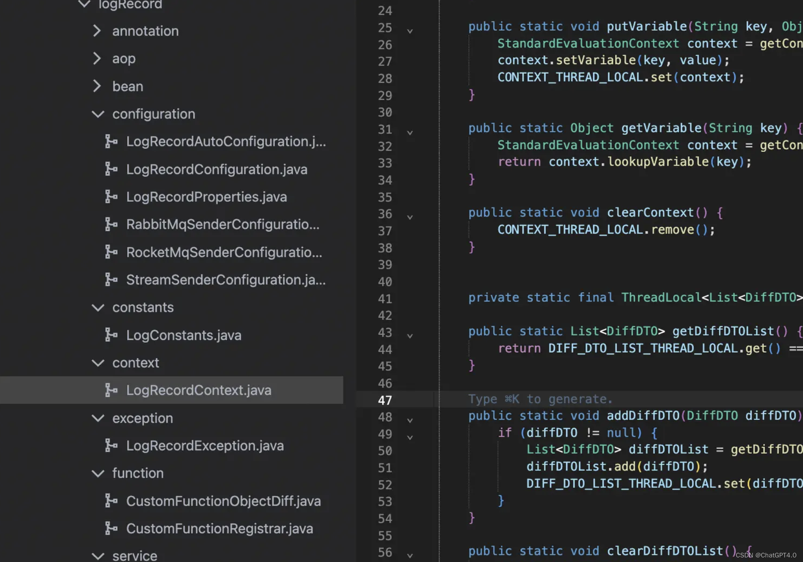Click the LogRecordException.java file icon
The height and width of the screenshot is (562, 803).
tap(111, 446)
